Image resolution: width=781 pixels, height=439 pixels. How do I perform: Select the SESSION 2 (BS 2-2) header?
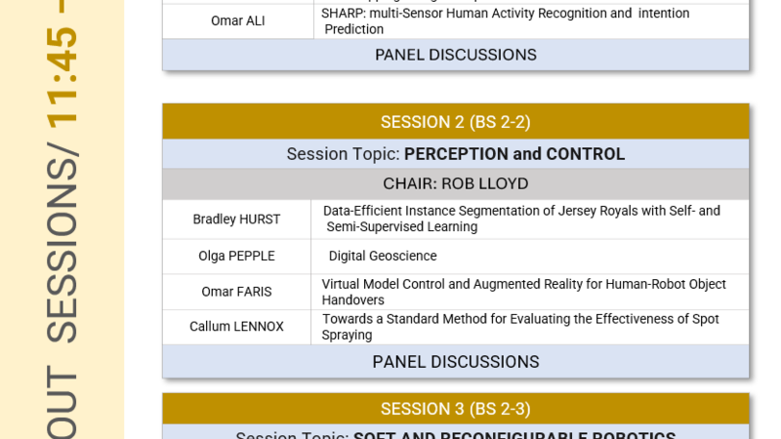455,122
